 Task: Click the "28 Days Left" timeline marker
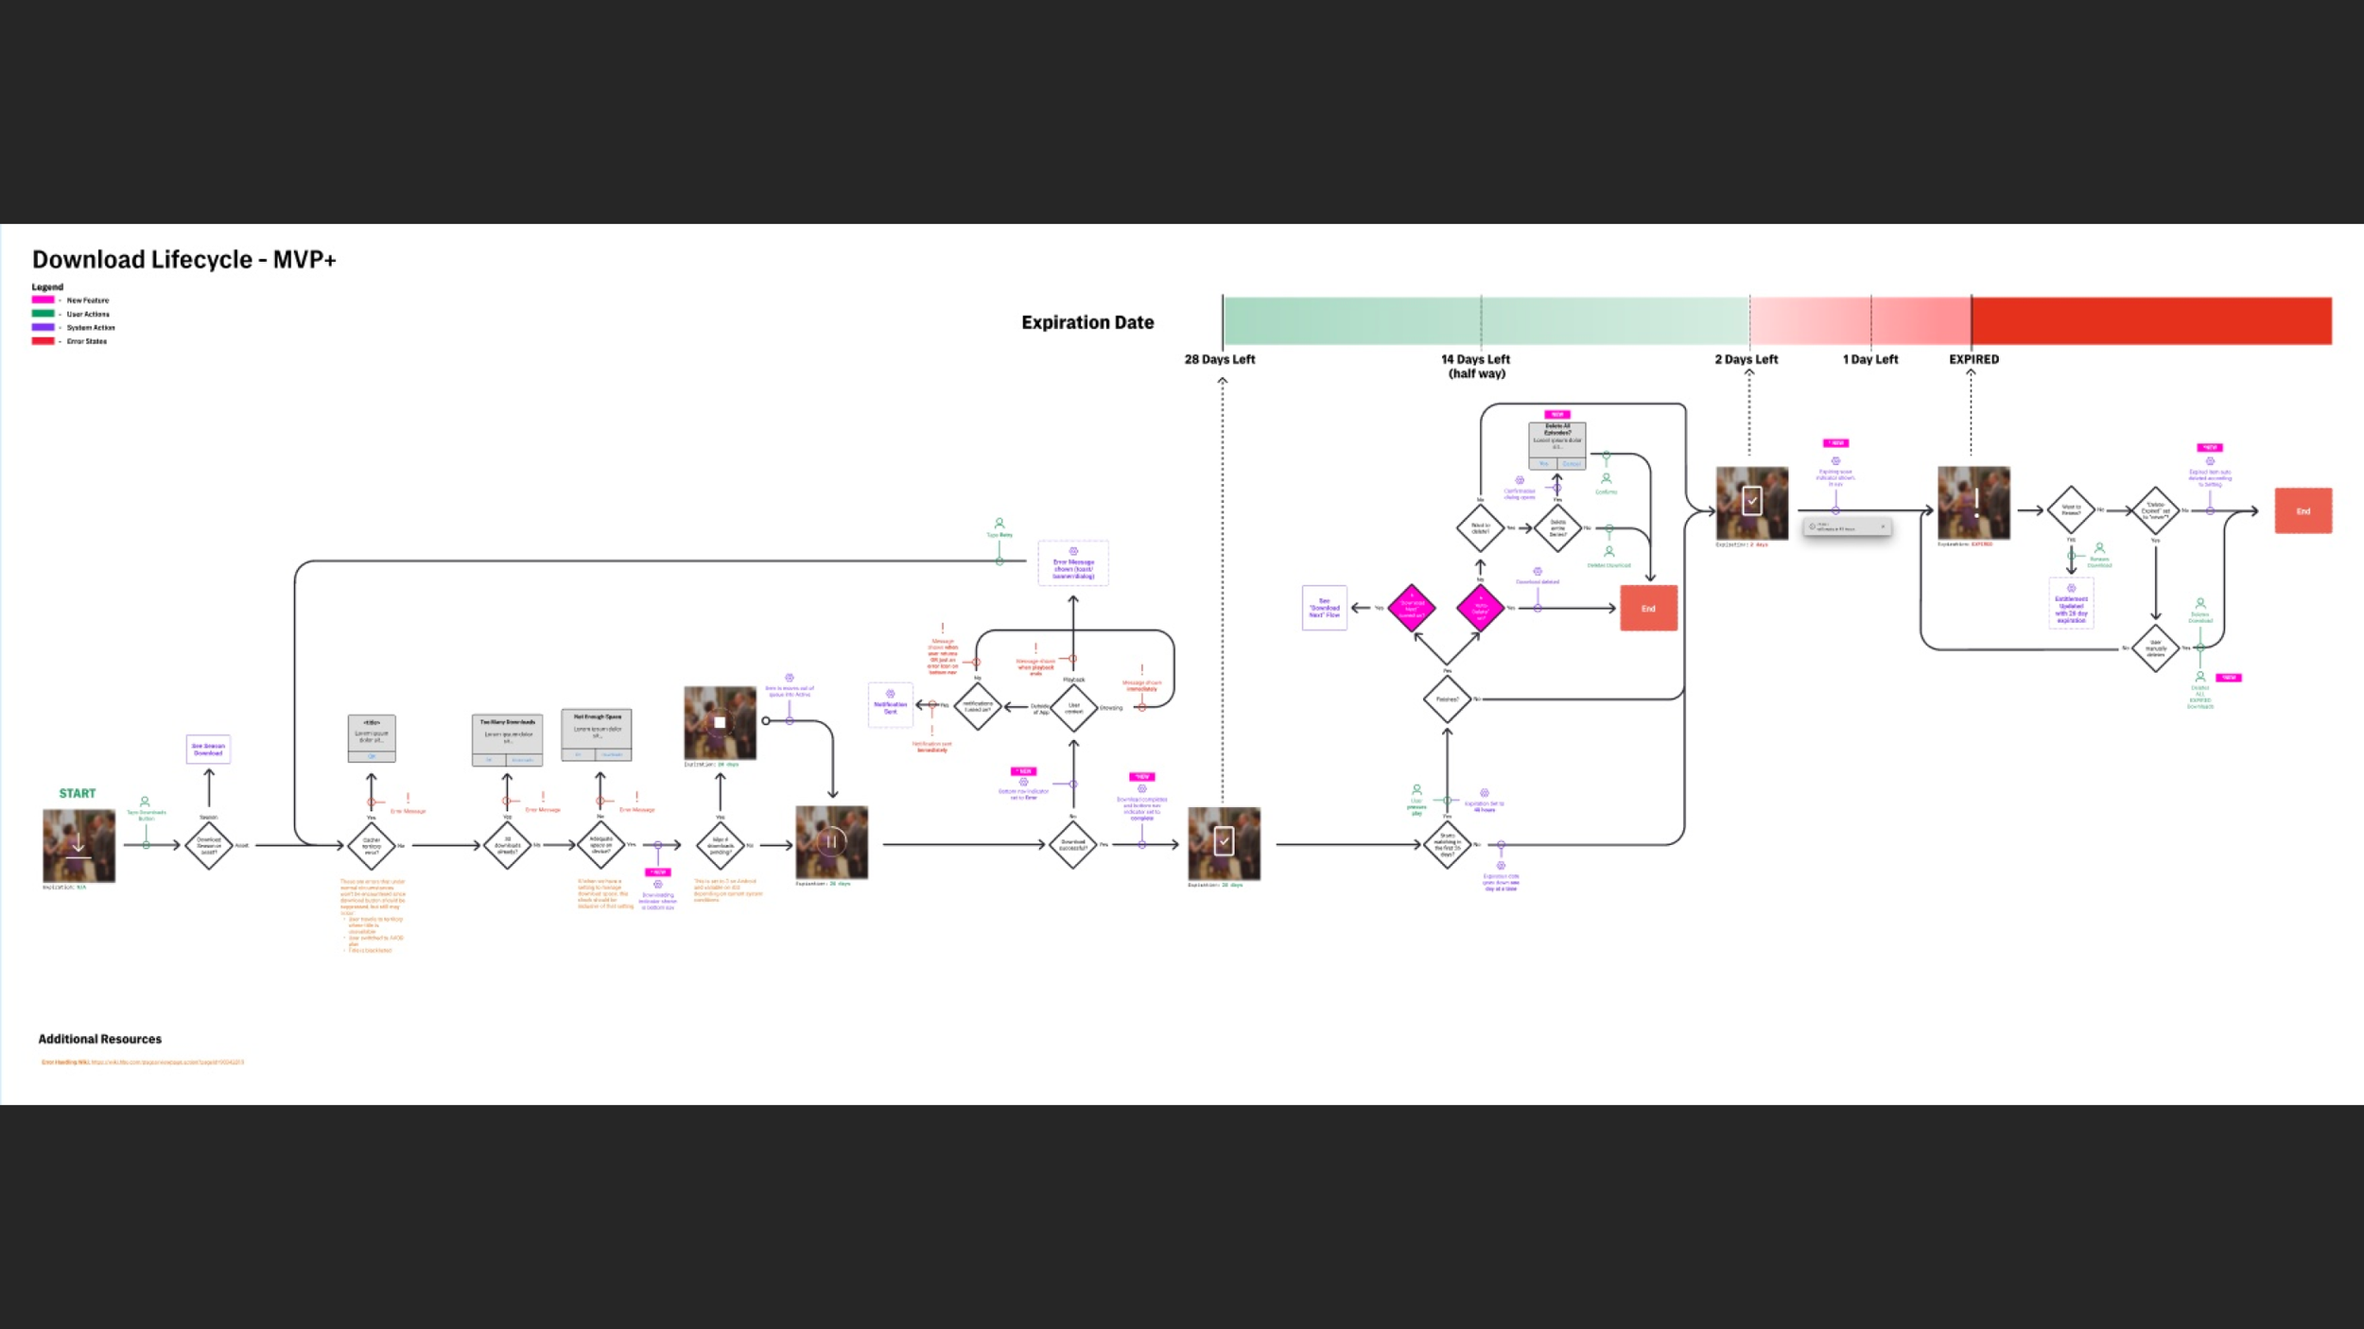(1220, 359)
